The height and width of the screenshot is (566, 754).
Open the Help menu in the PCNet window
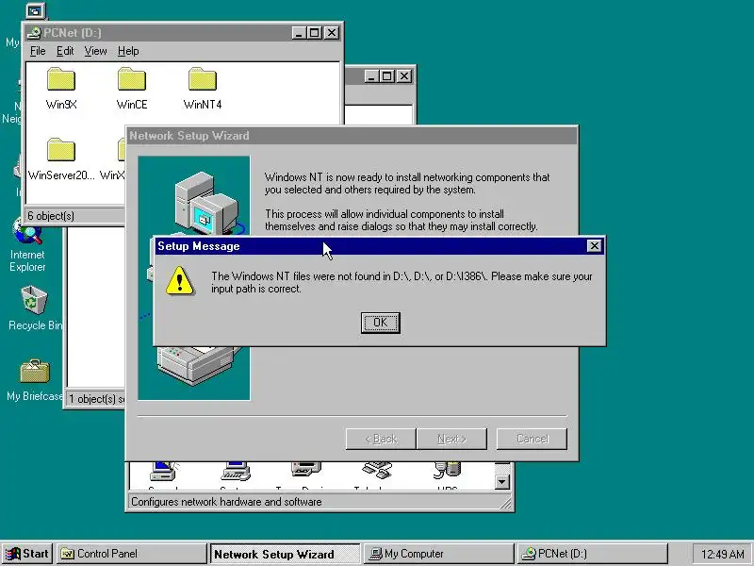coord(128,51)
